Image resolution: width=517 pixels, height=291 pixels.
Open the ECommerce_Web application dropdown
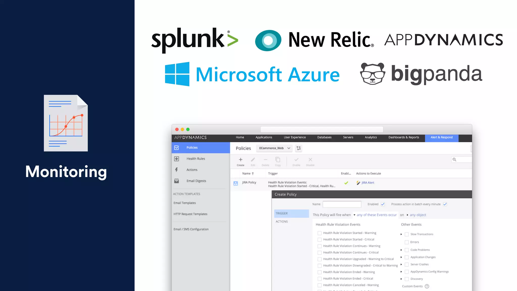pos(274,148)
